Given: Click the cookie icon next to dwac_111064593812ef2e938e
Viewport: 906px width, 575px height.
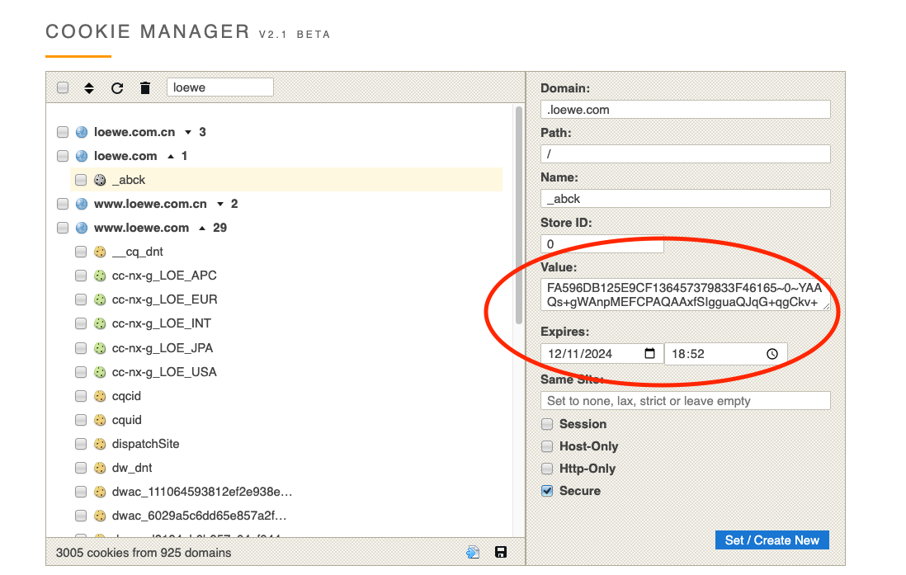Looking at the screenshot, I should 100,492.
